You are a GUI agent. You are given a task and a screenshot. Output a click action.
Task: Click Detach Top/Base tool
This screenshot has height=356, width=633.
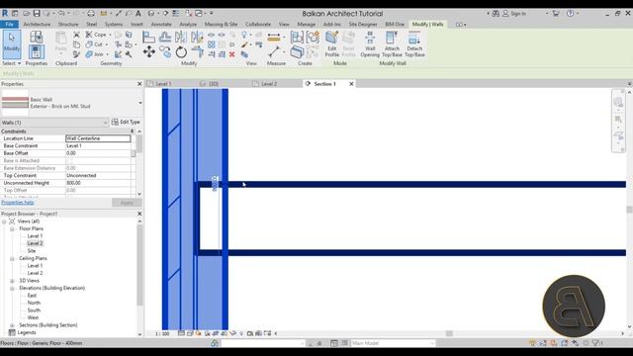(414, 44)
